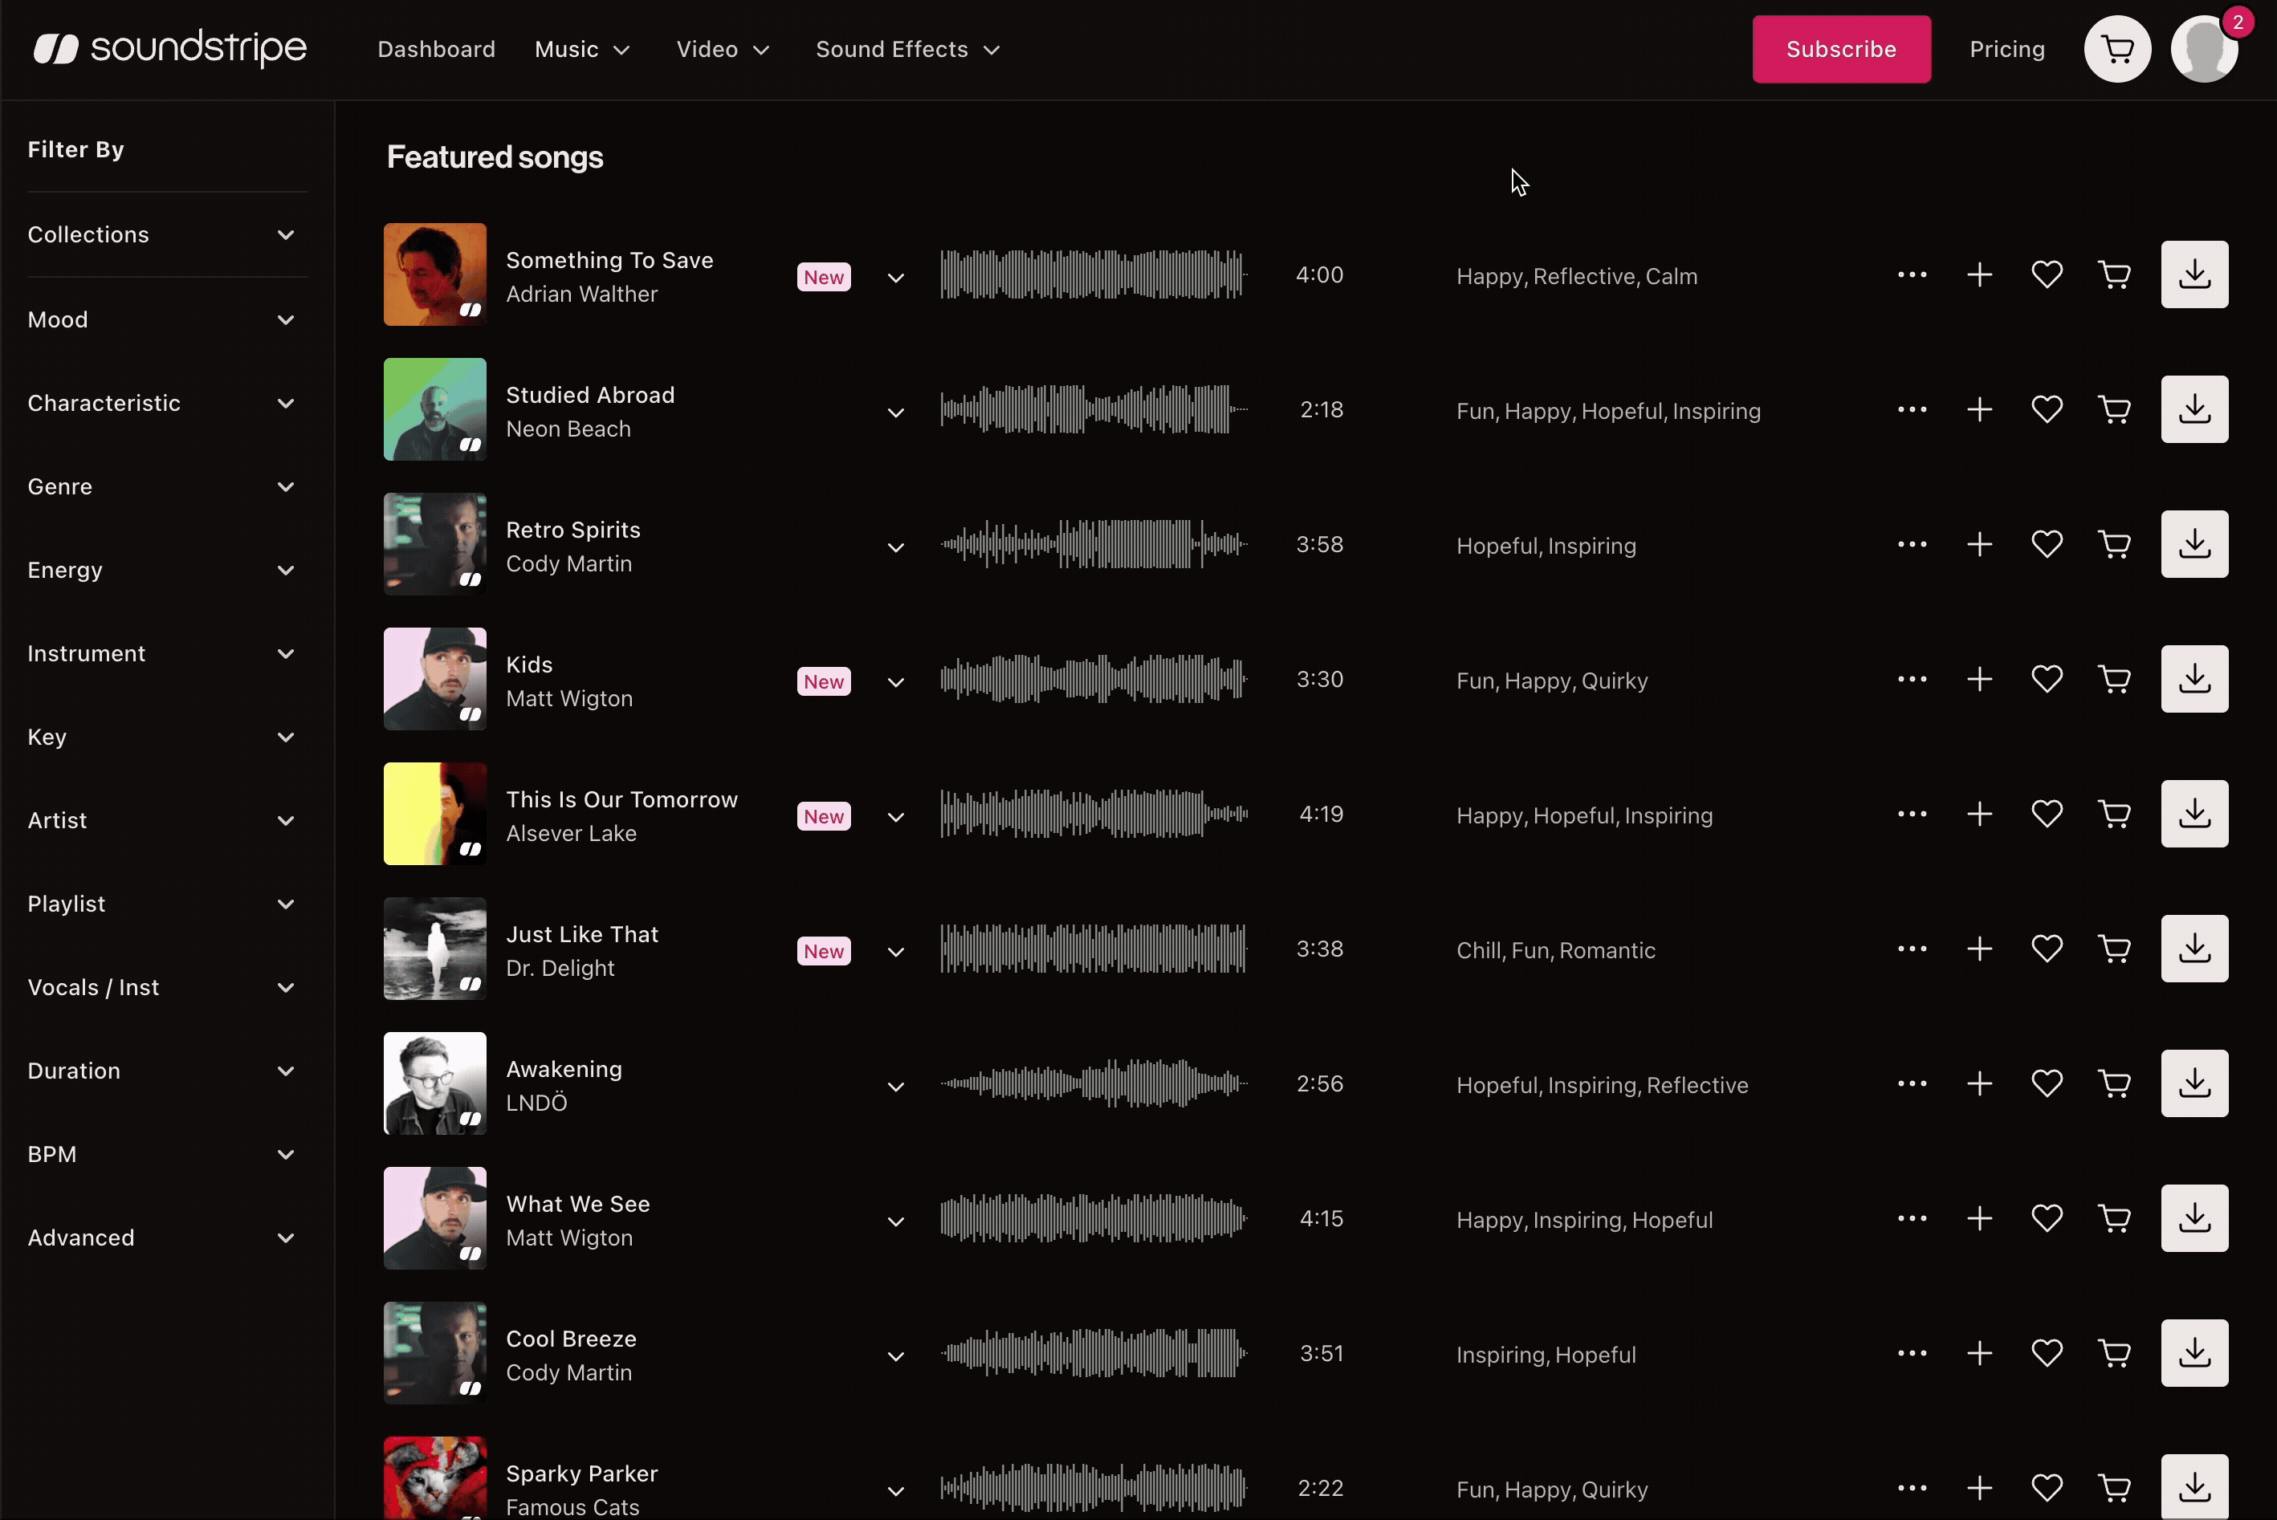Favorite Just Like That by Dr. Delight
Viewport: 2277px width, 1520px height.
[2047, 948]
